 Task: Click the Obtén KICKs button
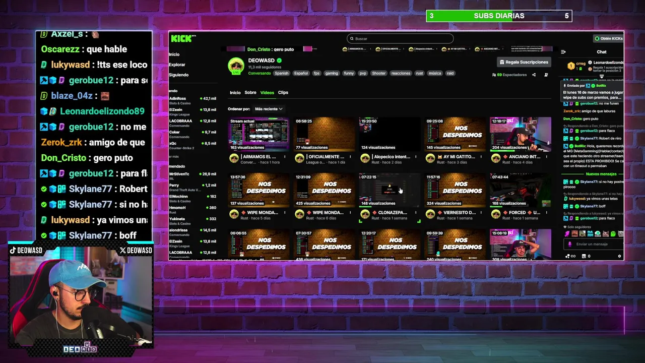[x=609, y=38]
